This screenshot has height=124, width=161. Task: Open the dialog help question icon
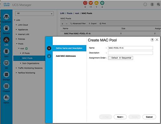152,40
